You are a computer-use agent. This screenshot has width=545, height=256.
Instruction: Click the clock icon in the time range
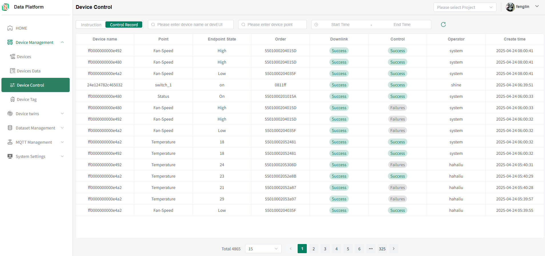pos(316,25)
